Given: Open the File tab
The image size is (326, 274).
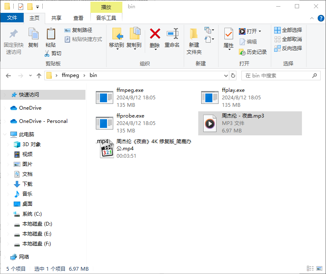Looking at the screenshot, I should point(12,18).
